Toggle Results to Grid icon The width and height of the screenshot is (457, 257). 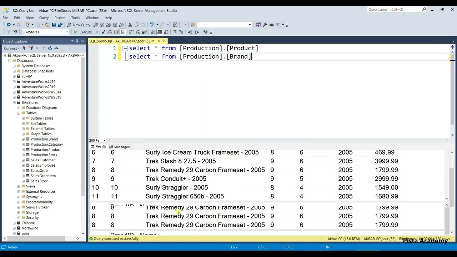click(x=160, y=32)
